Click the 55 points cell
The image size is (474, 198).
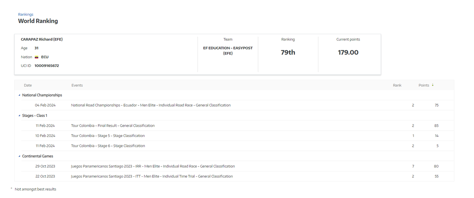click(x=436, y=176)
